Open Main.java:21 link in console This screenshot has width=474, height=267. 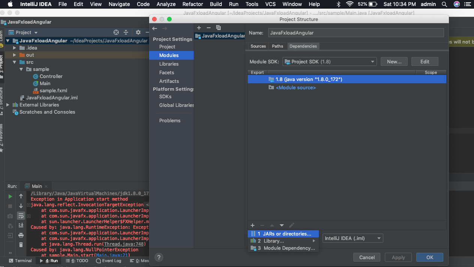point(112,255)
